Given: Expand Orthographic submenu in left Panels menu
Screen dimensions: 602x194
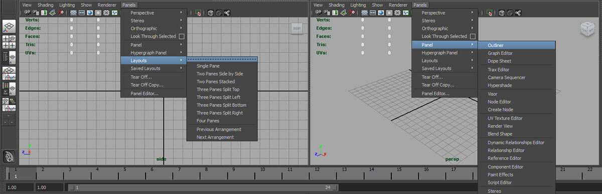Looking at the screenshot, I should [154, 29].
